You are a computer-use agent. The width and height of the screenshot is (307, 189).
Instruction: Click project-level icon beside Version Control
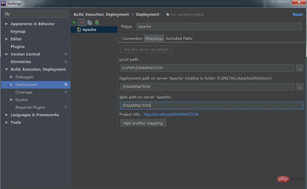(66, 54)
